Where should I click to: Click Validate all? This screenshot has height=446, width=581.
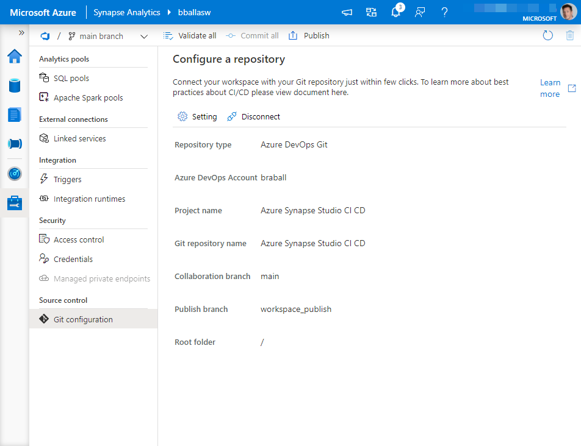click(190, 35)
